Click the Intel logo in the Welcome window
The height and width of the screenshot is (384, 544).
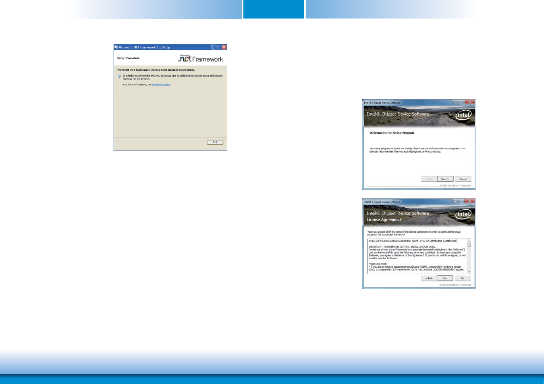click(463, 115)
